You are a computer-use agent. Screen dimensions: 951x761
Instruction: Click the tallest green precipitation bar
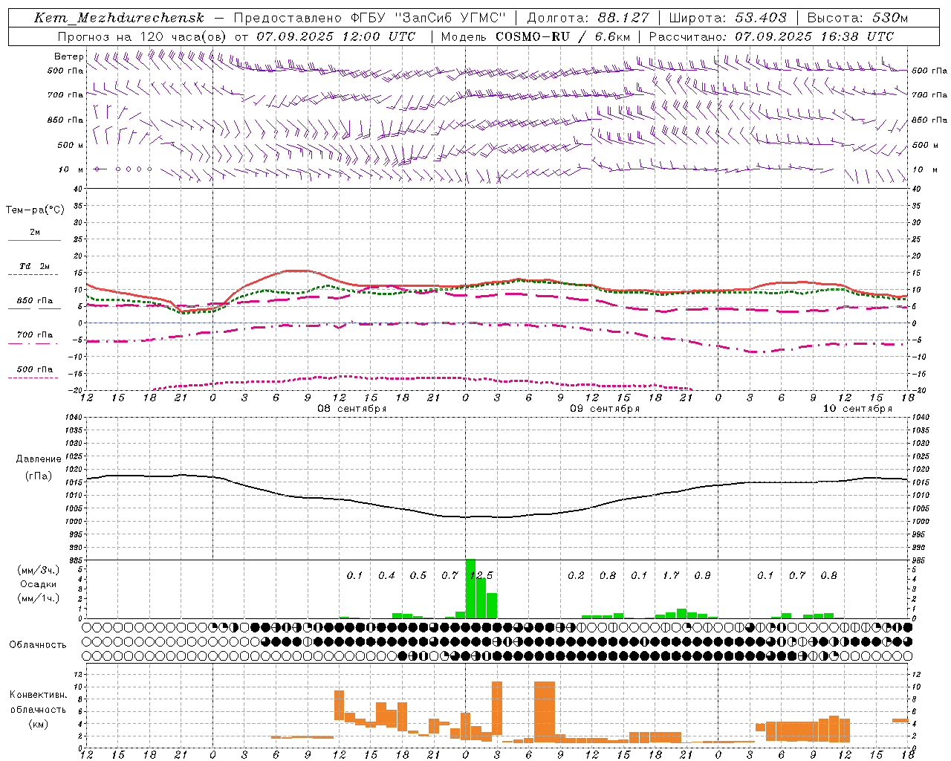point(470,589)
